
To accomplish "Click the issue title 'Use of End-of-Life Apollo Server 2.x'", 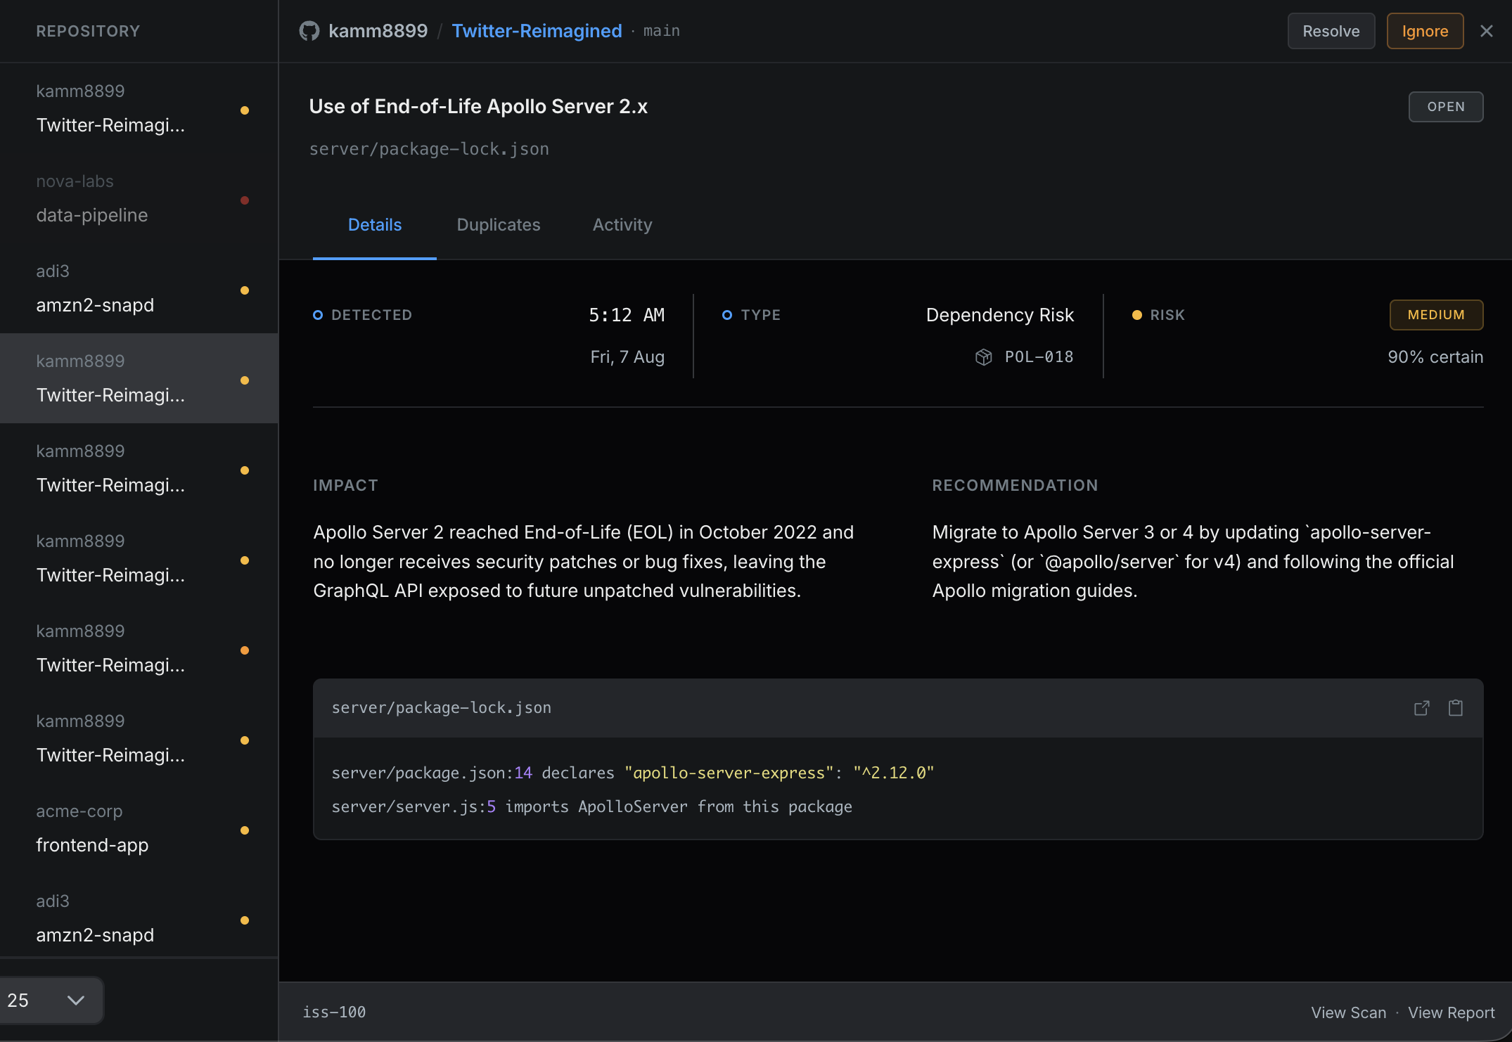I will tap(478, 106).
